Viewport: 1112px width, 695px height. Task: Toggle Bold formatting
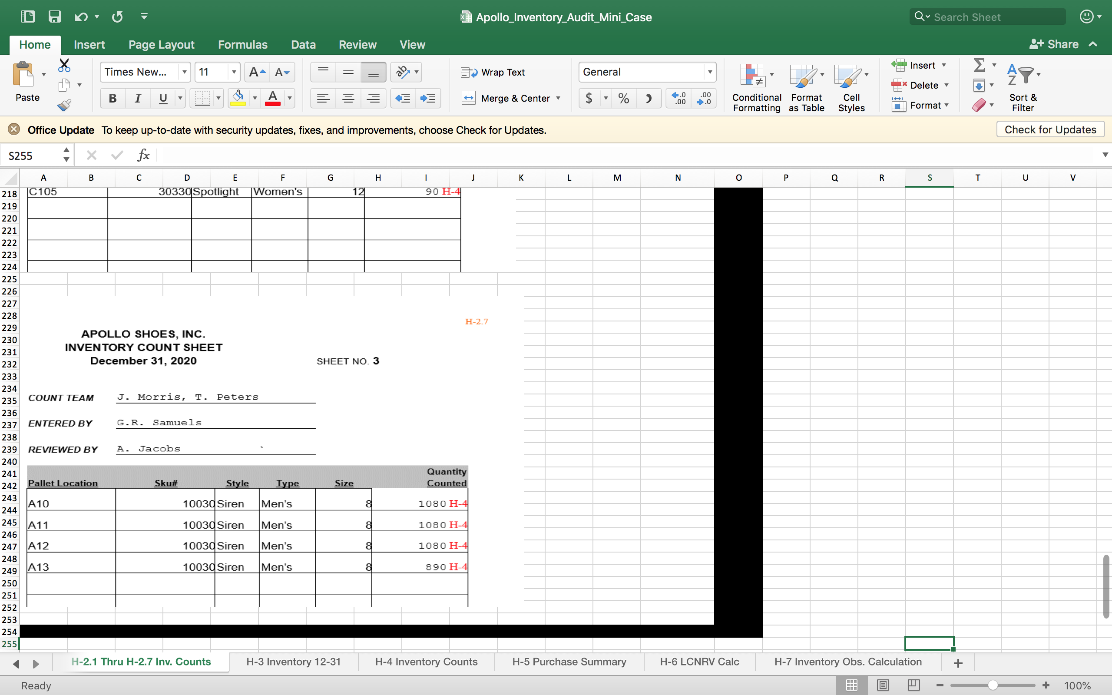[x=113, y=98]
